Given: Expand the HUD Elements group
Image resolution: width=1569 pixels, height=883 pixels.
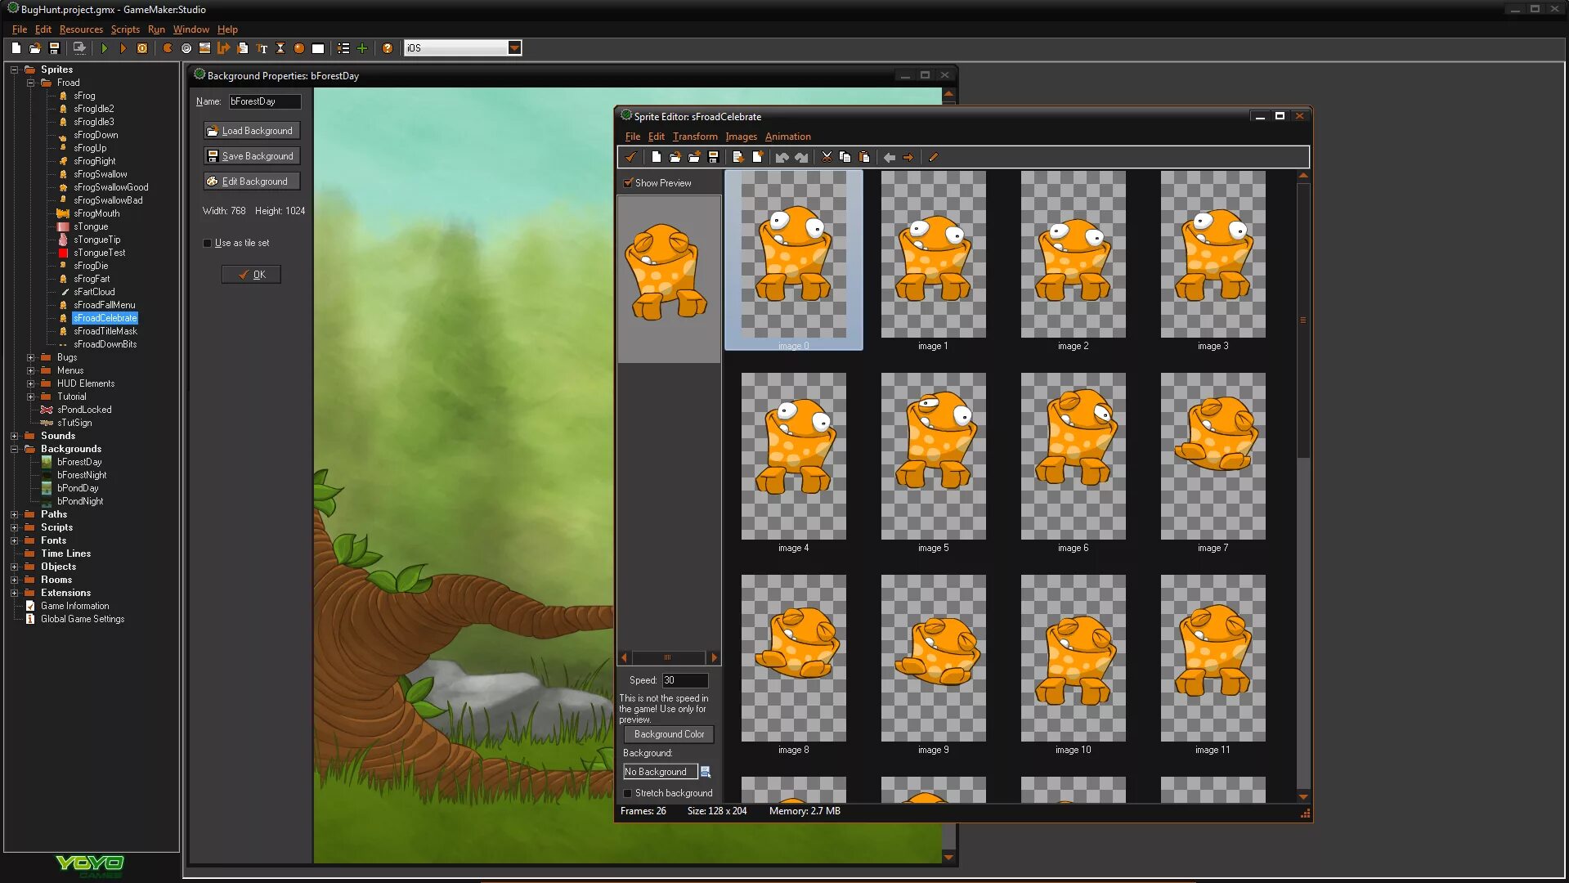Looking at the screenshot, I should (30, 383).
